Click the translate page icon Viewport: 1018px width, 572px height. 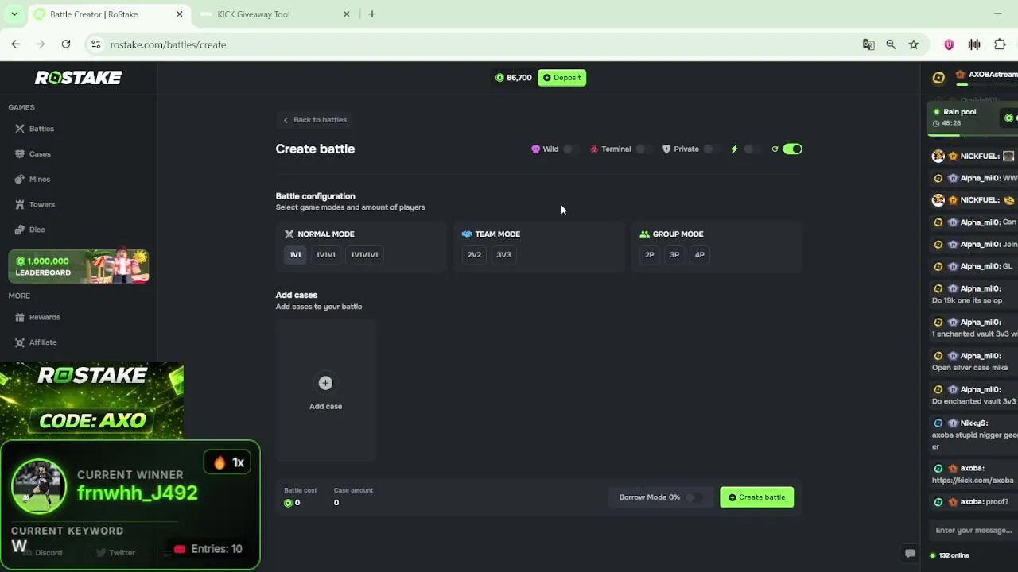pyautogui.click(x=868, y=44)
